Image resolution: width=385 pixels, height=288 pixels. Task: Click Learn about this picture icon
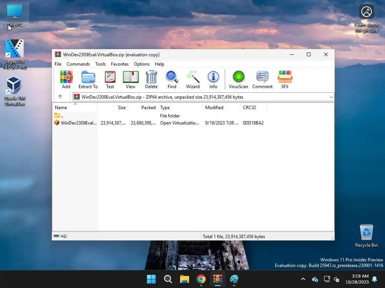[x=366, y=19]
